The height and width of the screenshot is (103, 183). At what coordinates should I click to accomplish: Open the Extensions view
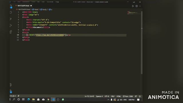[11, 32]
